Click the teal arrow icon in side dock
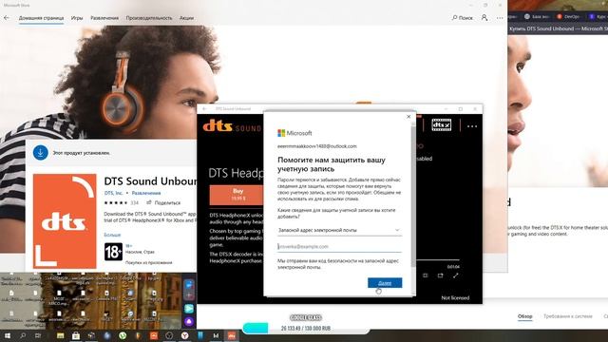The image size is (608, 342). point(189,308)
